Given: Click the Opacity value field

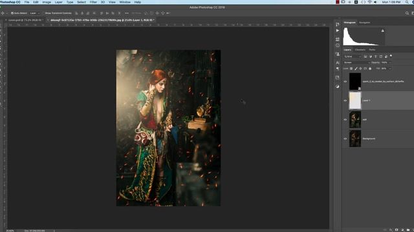Looking at the screenshot, I should tap(385, 63).
